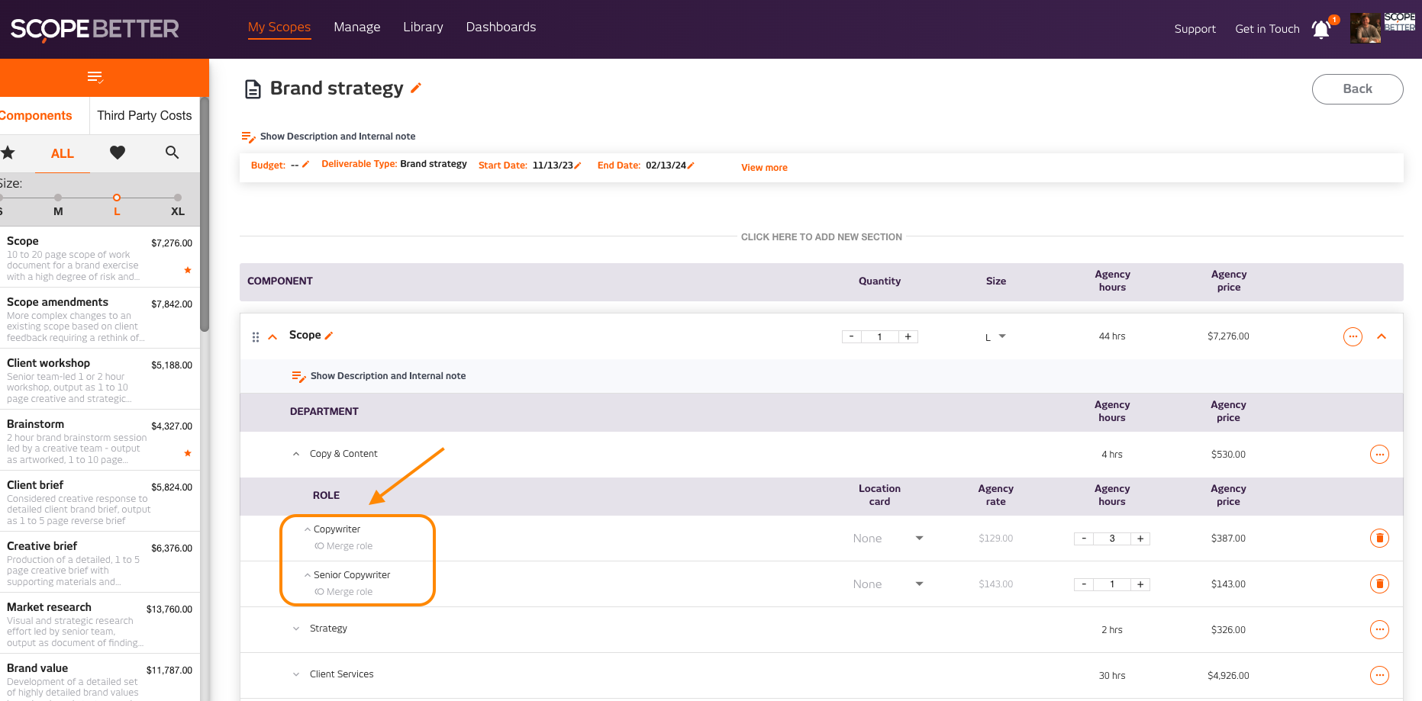Show scope Description and Internal note
Image resolution: width=1422 pixels, height=701 pixels.
point(329,137)
